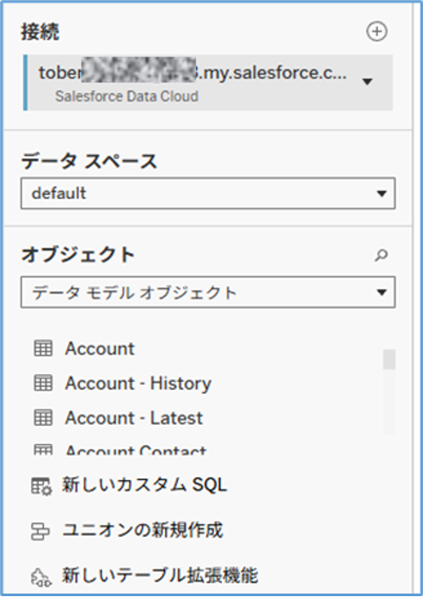Screen dimensions: 423x597
Task: Open the object search magnifier icon
Action: 381,255
